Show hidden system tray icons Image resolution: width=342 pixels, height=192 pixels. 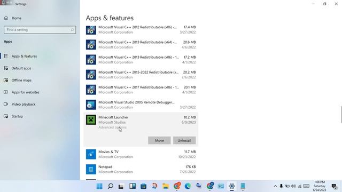coord(275,186)
